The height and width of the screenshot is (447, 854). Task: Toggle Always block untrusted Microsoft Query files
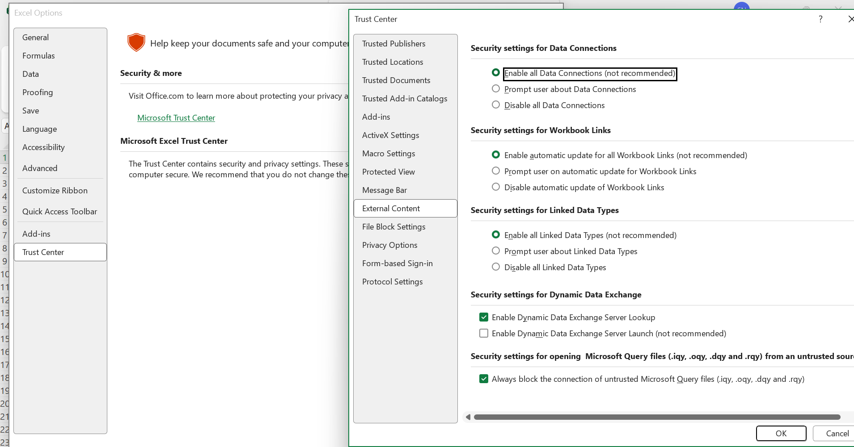[484, 379]
